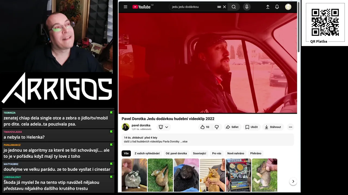348x195 pixels.
Task: Select Od: pavel dorotka chip
Action: (x=176, y=153)
